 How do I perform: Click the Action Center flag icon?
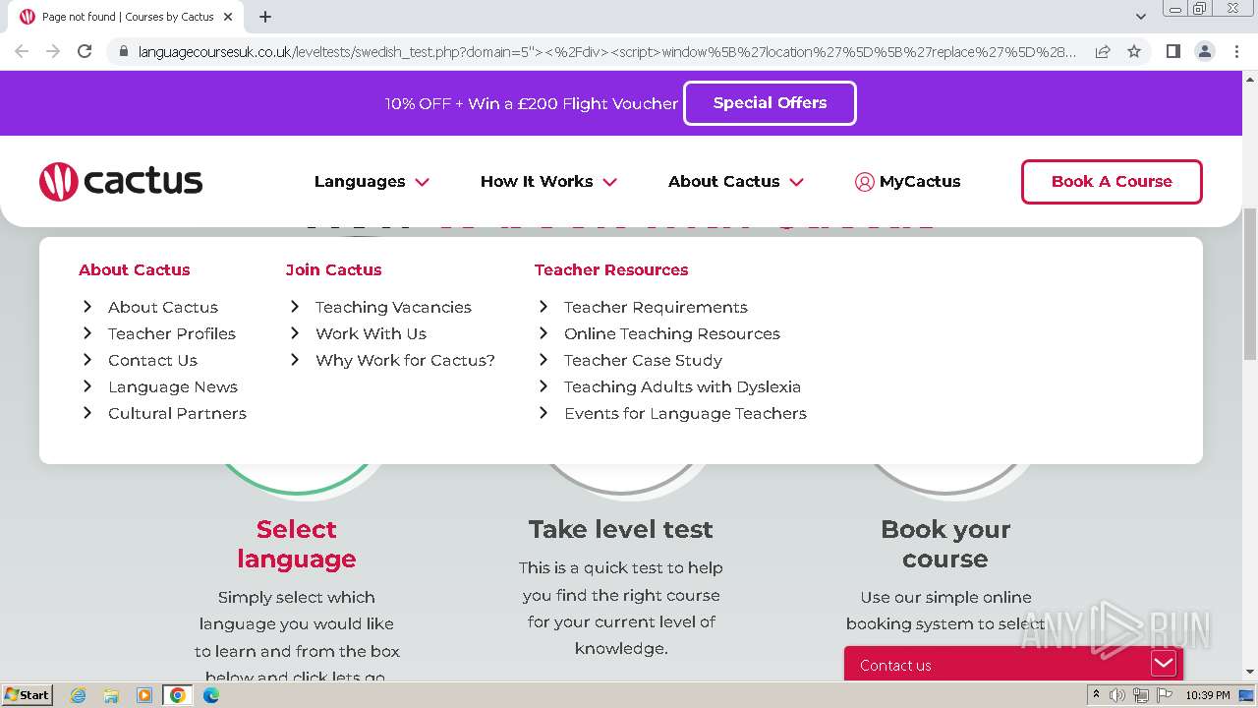tap(1165, 695)
